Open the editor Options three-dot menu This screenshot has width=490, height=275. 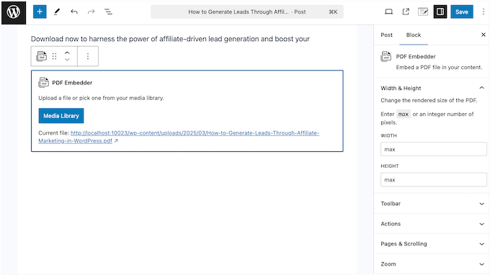483,12
